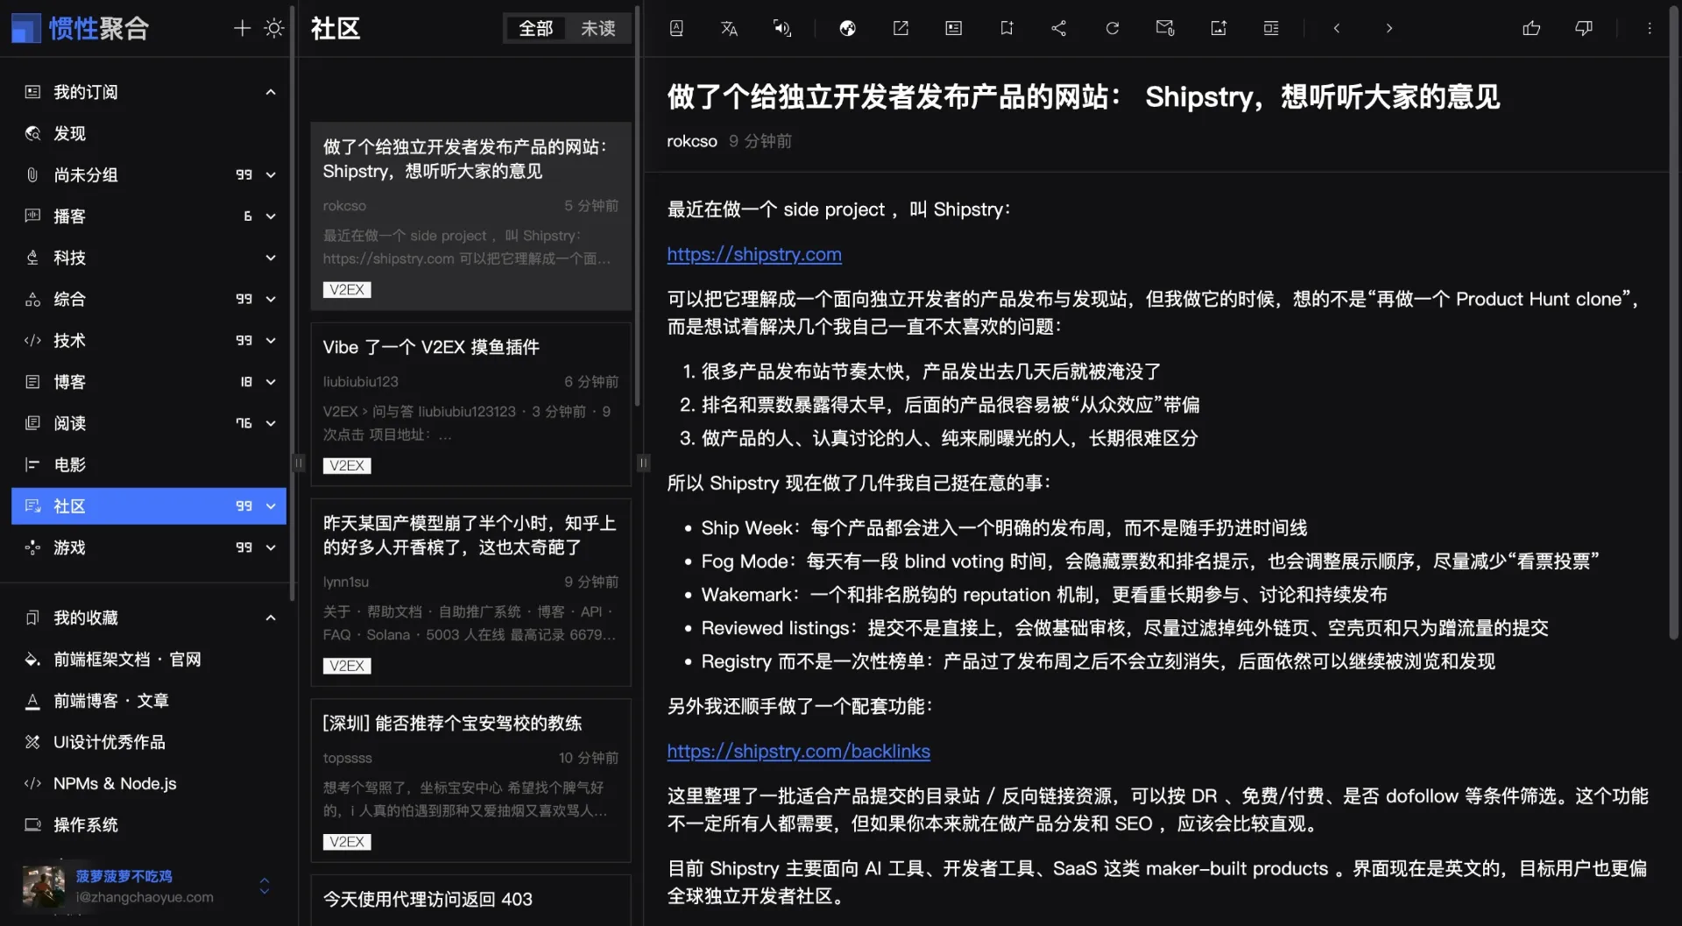Expand the 综合 group chevron
Image resolution: width=1682 pixels, height=926 pixels.
271,299
